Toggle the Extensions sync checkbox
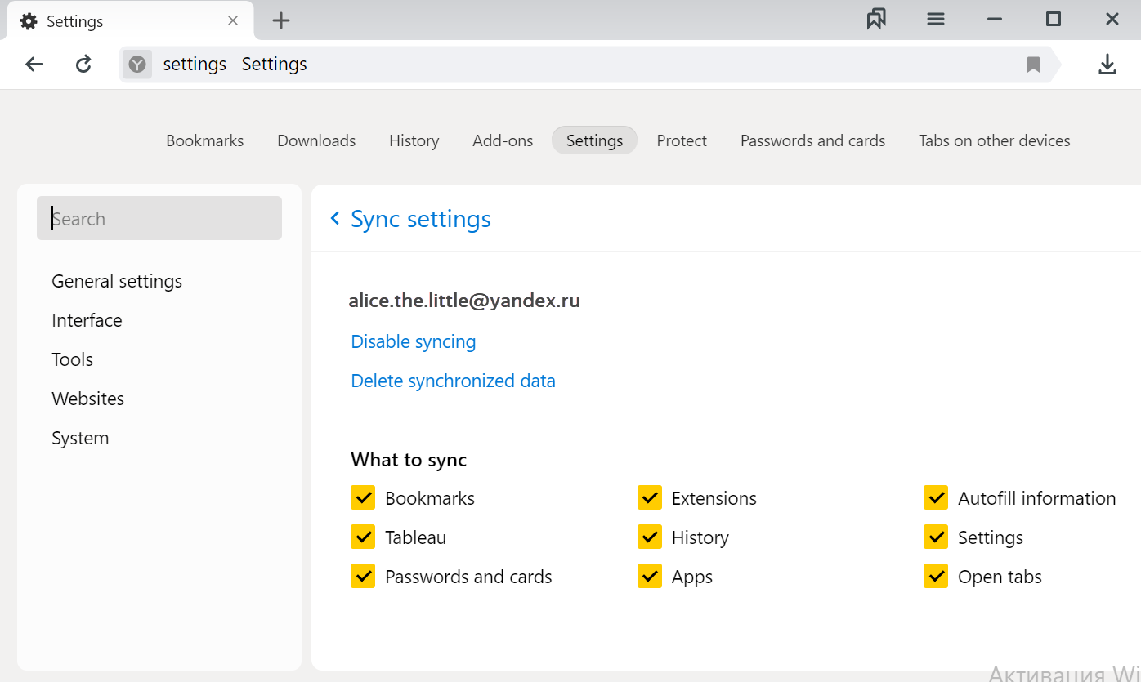The width and height of the screenshot is (1141, 682). [650, 497]
